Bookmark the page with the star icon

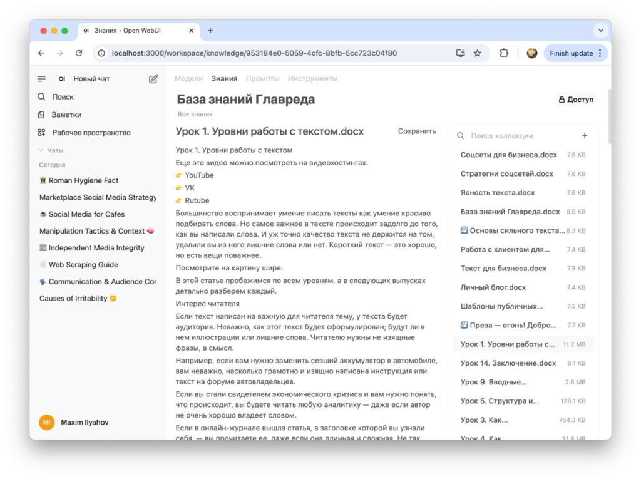(478, 53)
